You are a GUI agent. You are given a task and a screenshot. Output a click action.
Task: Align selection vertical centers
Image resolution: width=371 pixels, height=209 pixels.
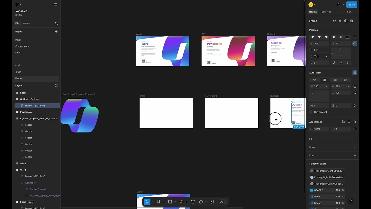pos(341,37)
